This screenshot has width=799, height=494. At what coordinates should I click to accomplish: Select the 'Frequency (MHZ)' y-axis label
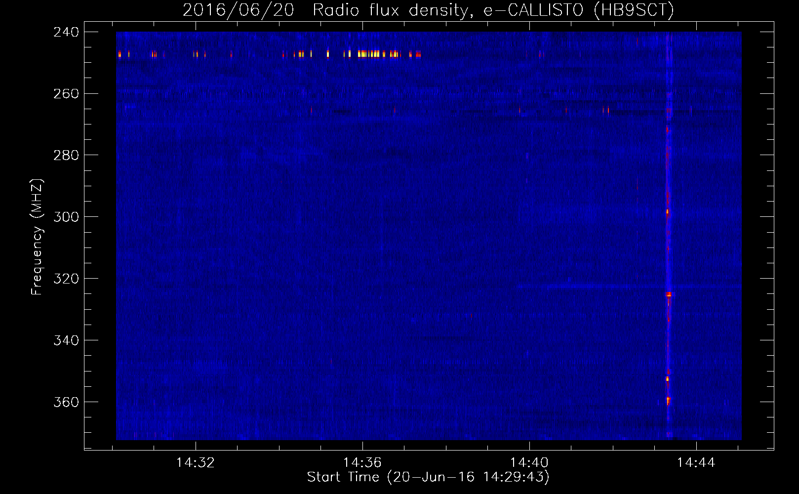(37, 237)
